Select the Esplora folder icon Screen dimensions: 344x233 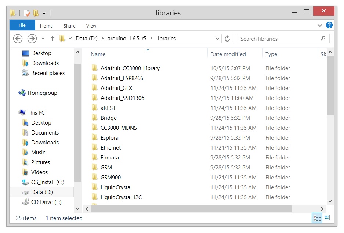coord(95,137)
